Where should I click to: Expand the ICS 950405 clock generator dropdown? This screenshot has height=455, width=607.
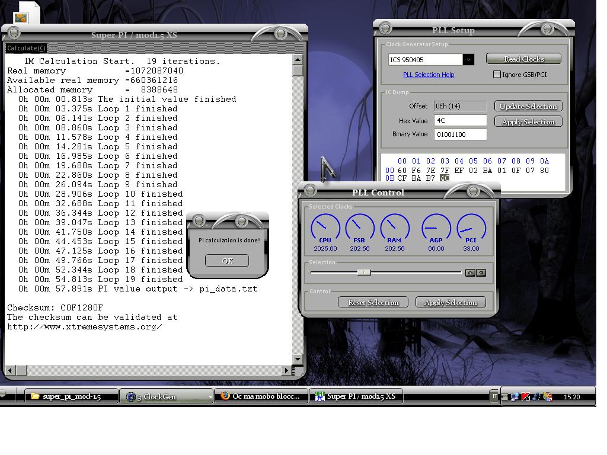pos(468,60)
